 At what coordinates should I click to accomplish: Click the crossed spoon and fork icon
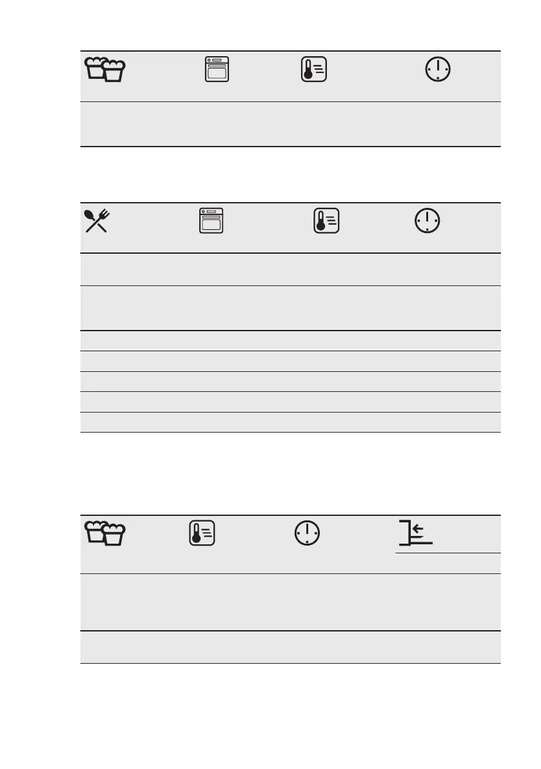97,221
